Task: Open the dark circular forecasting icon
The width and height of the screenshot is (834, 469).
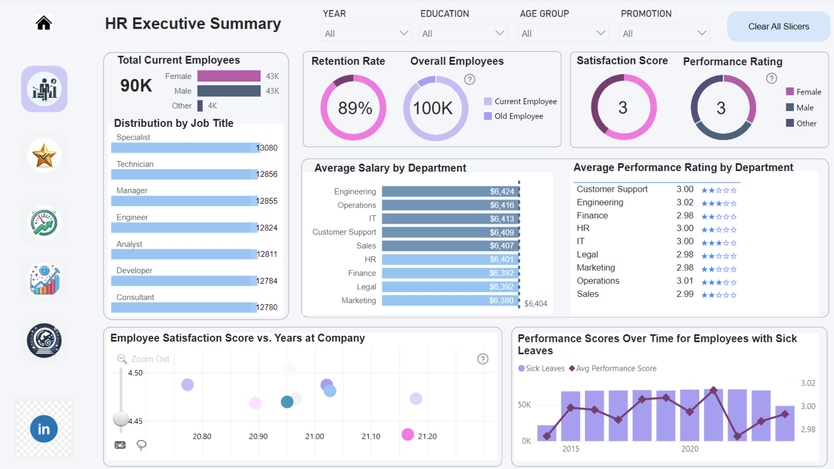Action: (x=44, y=340)
